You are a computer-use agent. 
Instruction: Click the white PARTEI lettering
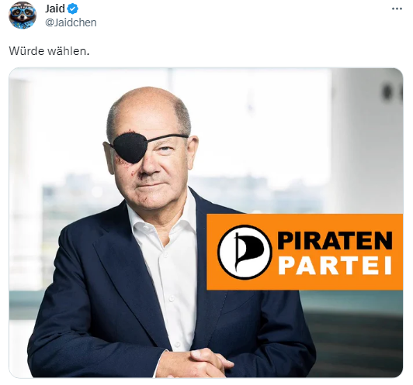pos(335,266)
